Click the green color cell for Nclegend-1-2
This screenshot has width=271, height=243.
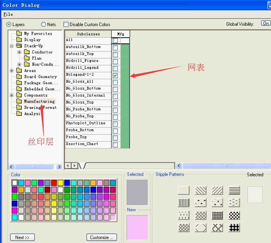125,75
